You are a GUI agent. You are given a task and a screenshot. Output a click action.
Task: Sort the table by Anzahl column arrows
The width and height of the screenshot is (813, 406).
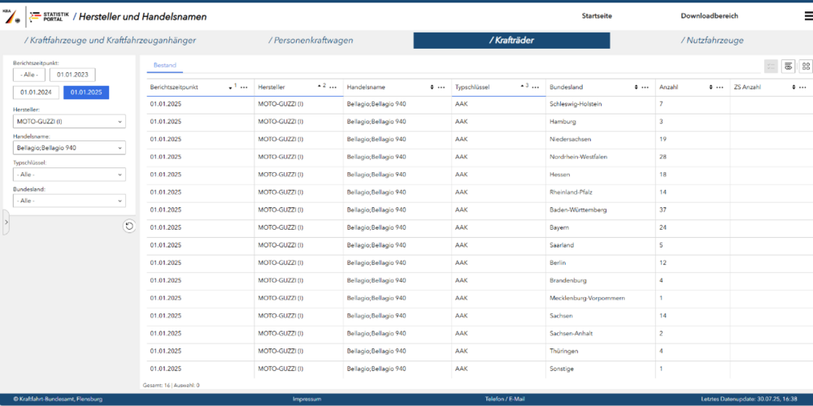tap(711, 87)
